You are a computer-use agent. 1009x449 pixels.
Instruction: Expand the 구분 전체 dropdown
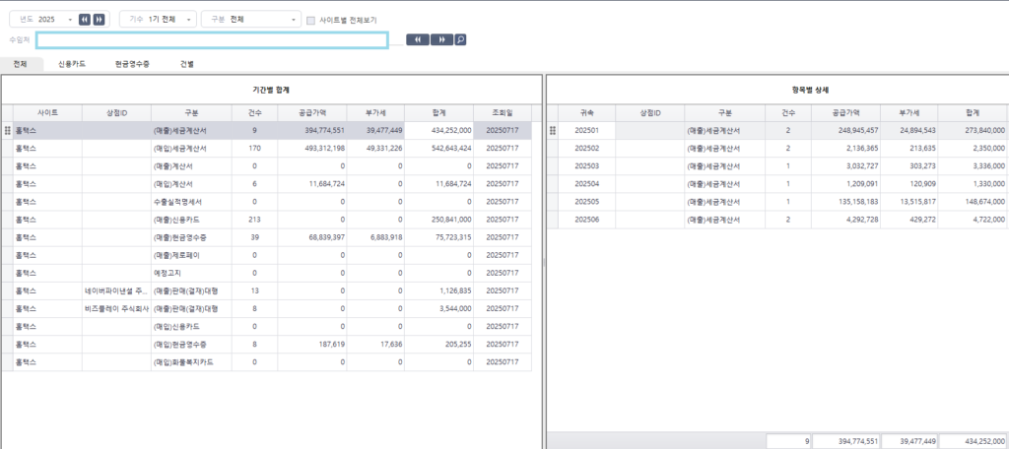tap(251, 20)
